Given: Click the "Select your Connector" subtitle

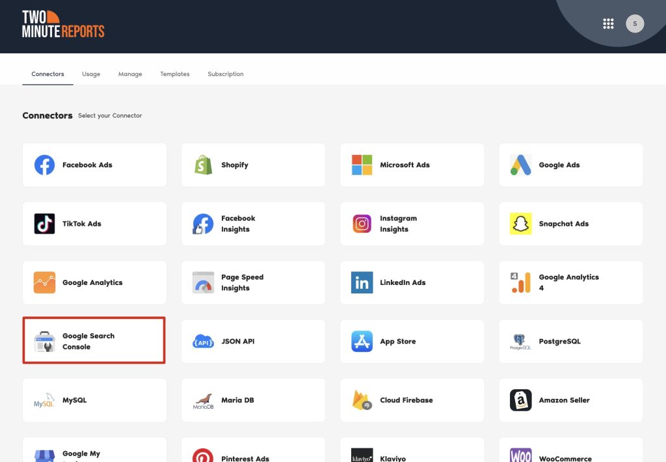Looking at the screenshot, I should pos(110,116).
